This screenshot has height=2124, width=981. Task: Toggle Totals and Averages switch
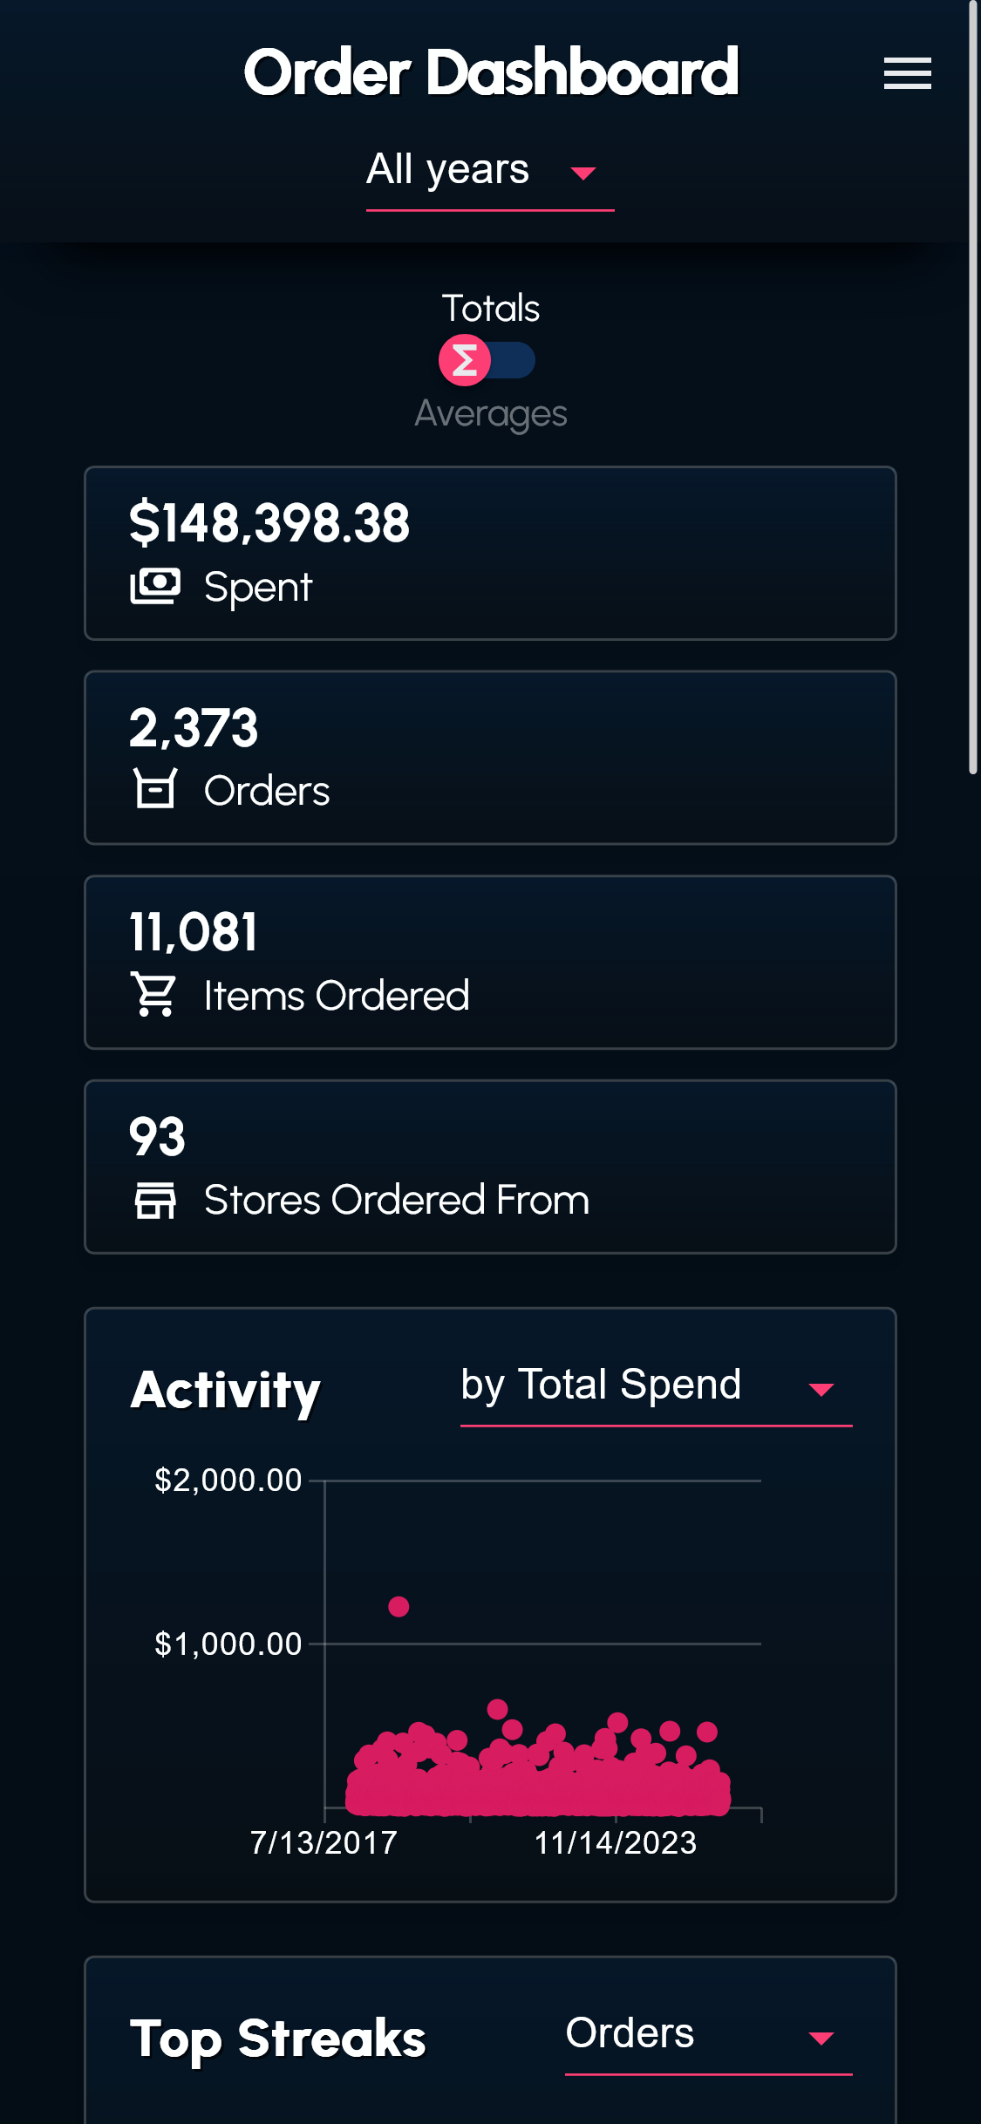(488, 360)
